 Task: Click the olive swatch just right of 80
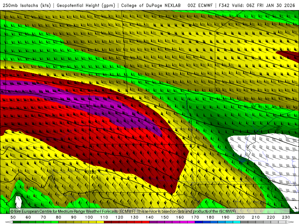pyautogui.click(x=62, y=222)
